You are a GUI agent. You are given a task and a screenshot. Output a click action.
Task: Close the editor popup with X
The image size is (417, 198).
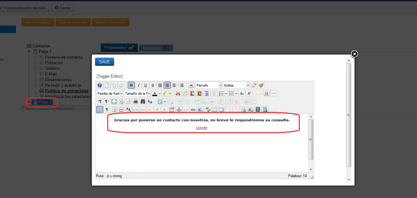coord(354,54)
